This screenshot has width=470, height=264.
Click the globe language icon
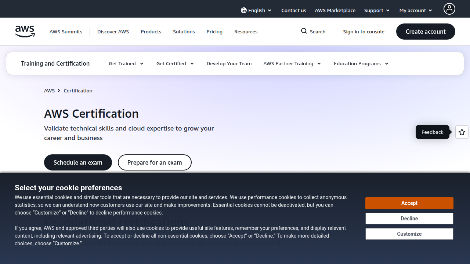pos(244,10)
